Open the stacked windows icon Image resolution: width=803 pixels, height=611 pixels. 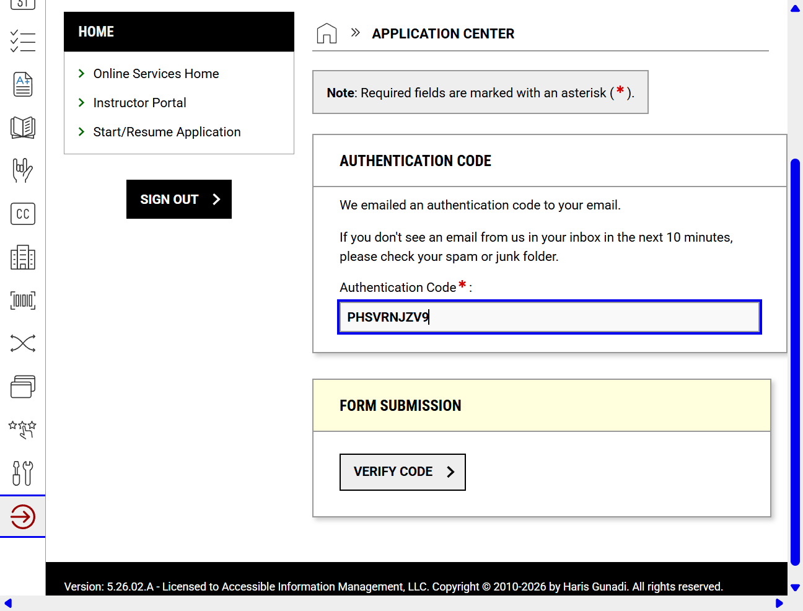[23, 387]
